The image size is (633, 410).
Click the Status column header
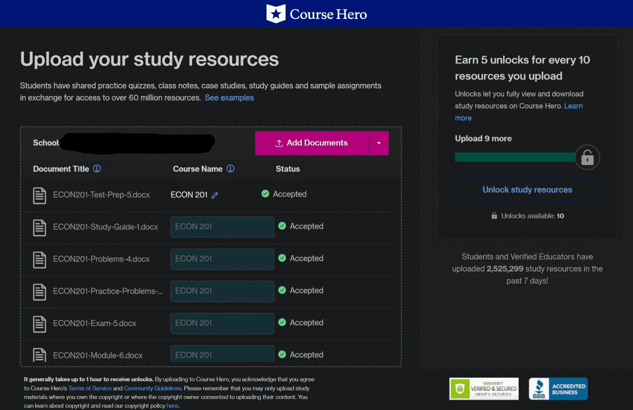tap(288, 169)
